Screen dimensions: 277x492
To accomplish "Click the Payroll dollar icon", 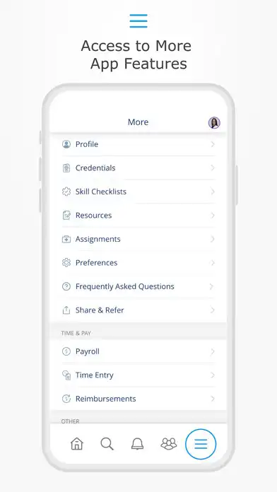I will point(66,351).
